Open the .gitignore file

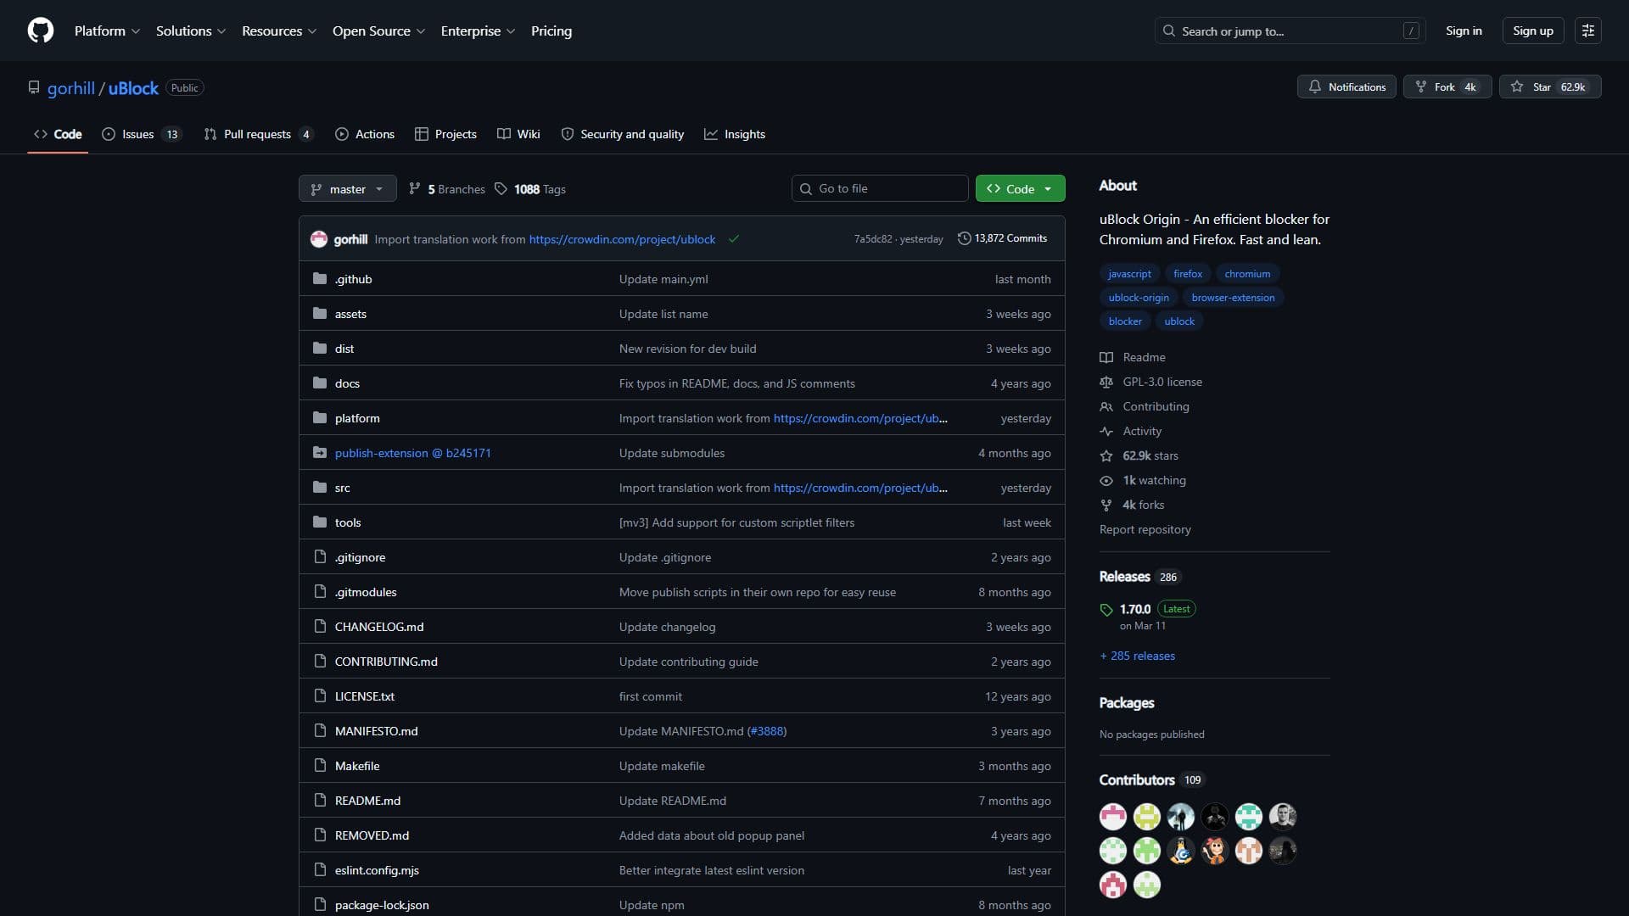tap(360, 557)
